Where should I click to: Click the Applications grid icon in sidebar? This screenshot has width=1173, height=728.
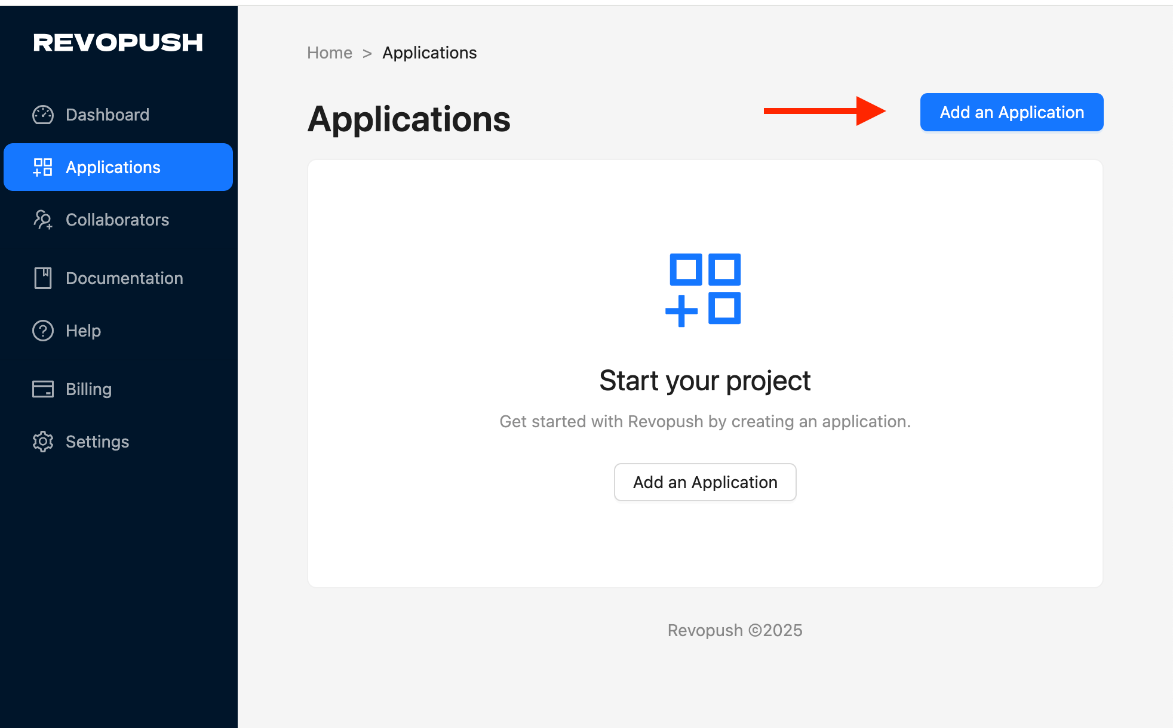[x=42, y=167]
